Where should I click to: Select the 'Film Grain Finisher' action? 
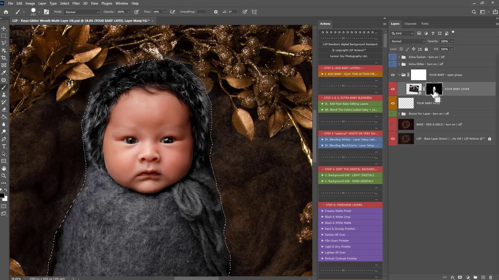click(350, 241)
